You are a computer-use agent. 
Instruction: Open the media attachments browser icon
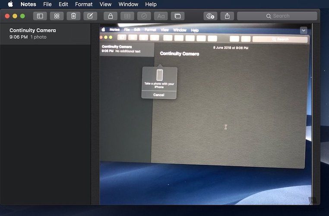(177, 16)
